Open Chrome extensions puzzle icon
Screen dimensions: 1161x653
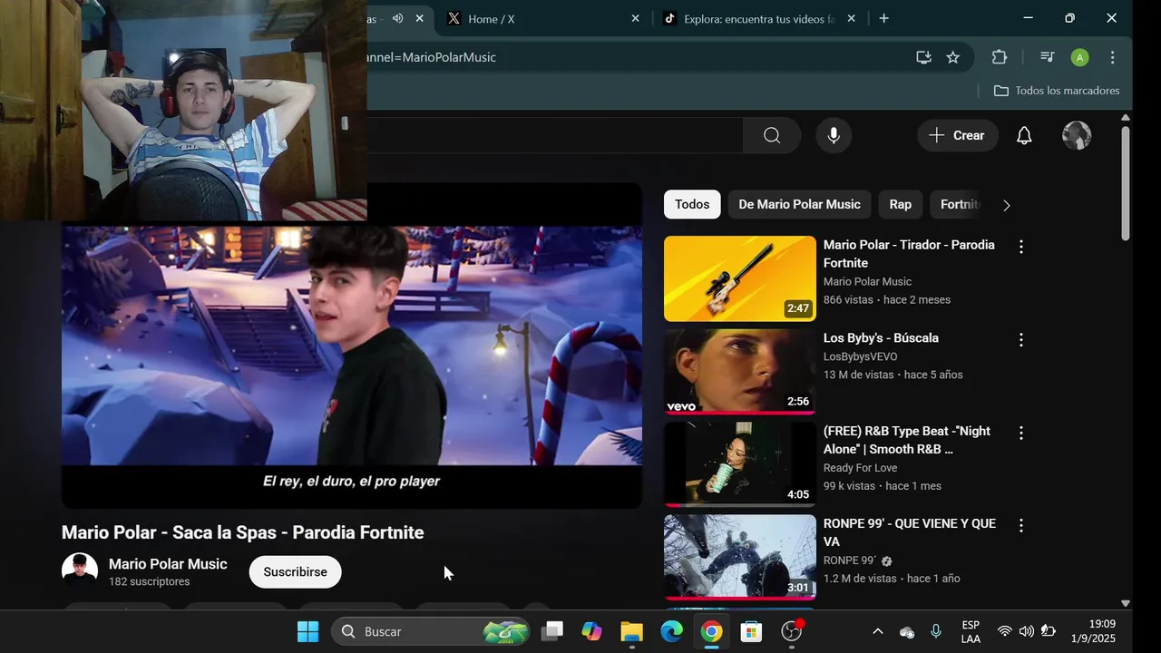pyautogui.click(x=999, y=57)
